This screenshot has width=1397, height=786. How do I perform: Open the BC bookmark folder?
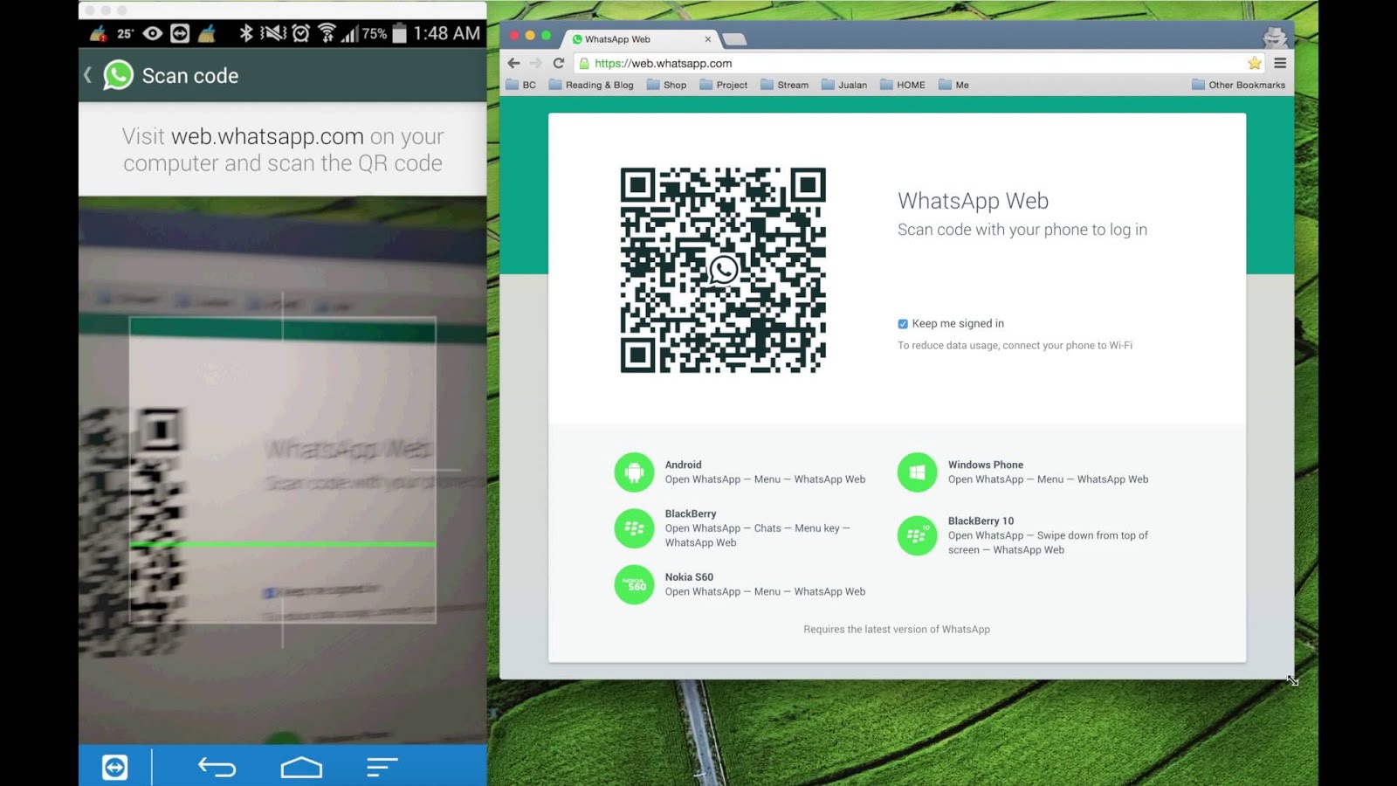tap(521, 85)
